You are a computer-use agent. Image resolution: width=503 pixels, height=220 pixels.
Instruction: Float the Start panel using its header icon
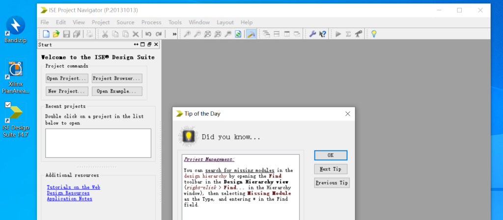coord(149,45)
